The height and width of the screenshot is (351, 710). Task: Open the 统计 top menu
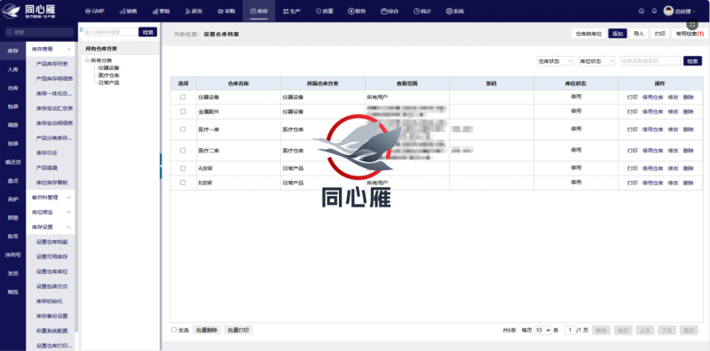(422, 11)
